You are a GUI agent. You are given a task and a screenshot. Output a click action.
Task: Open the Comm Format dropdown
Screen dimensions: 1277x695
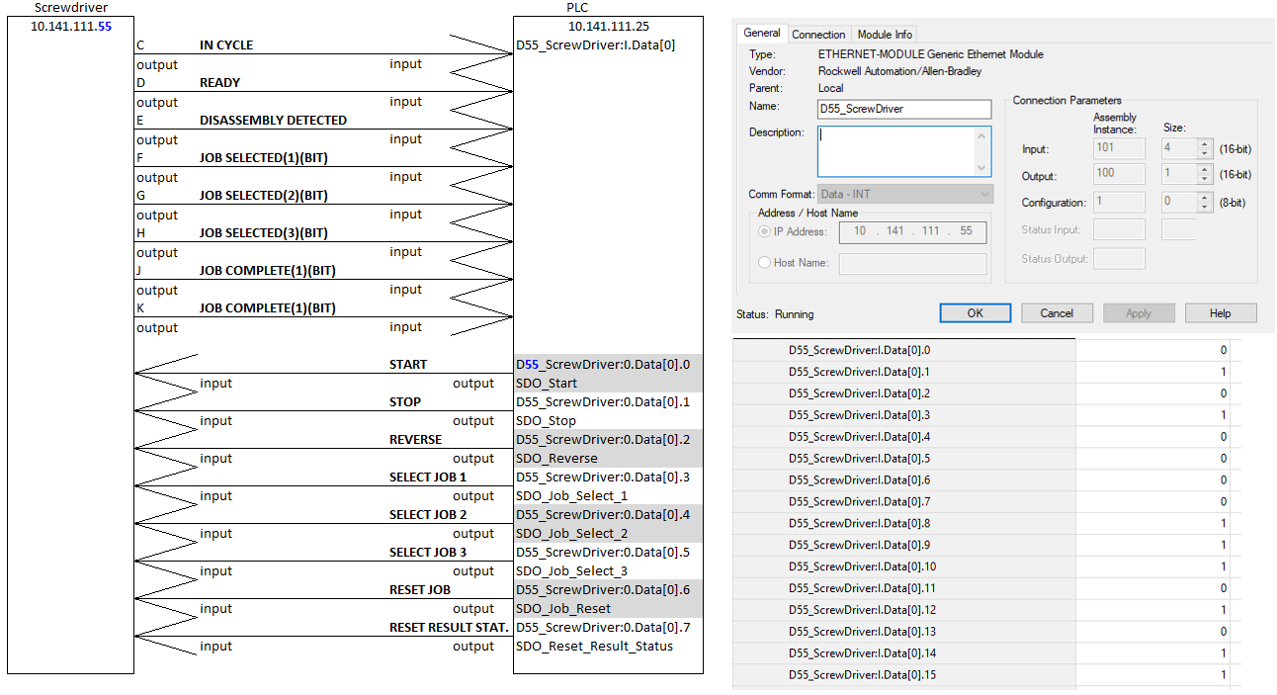[x=904, y=195]
